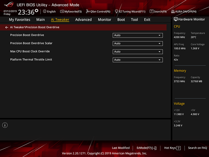This screenshot has width=209, height=157.
Task: Open Search(F9) question mark icon
Action: pos(151,11)
